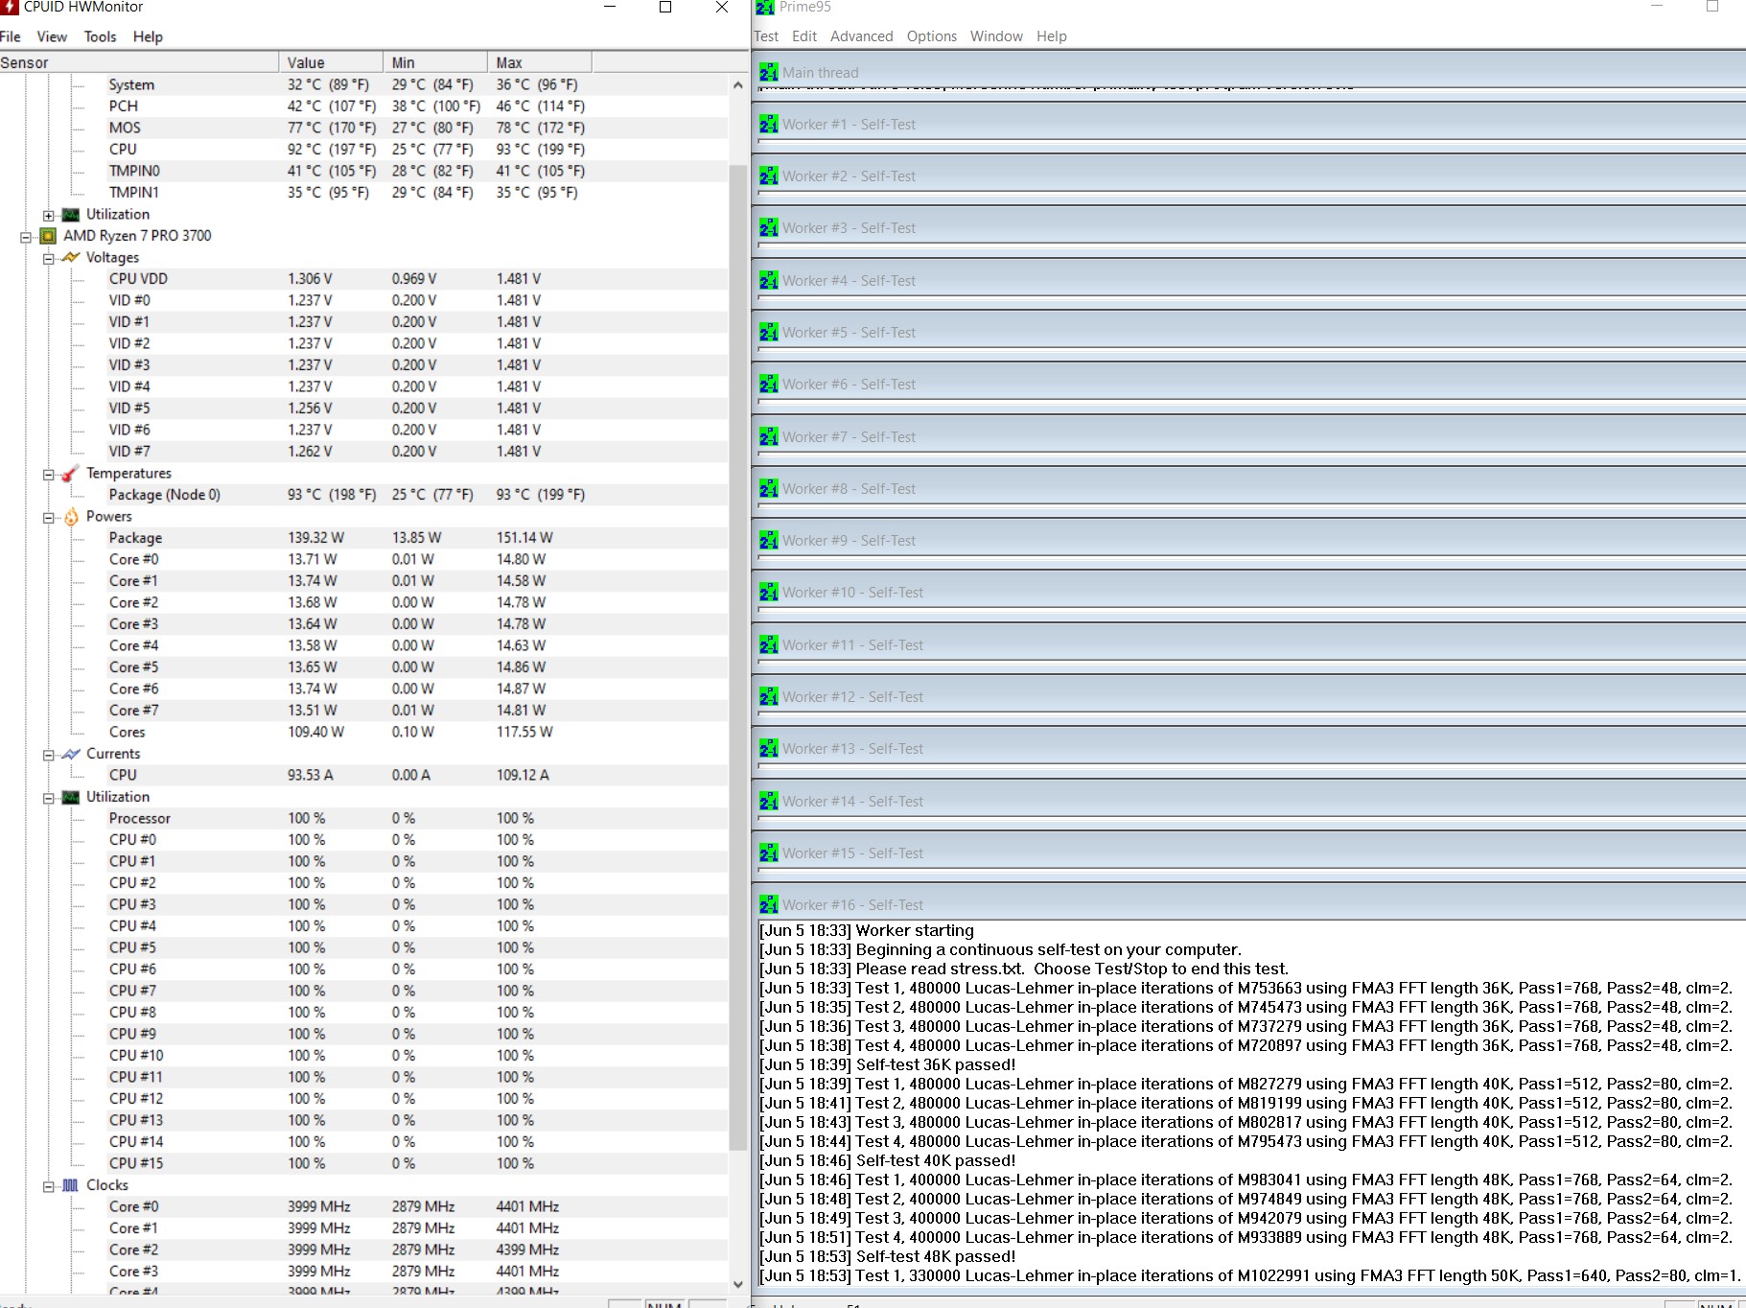Click the Worker #11 Self-Test icon
Screen dimensions: 1746x1308
[x=768, y=644]
